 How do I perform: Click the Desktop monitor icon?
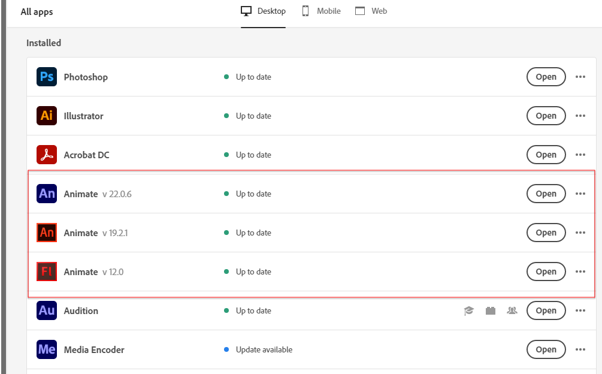coord(246,11)
